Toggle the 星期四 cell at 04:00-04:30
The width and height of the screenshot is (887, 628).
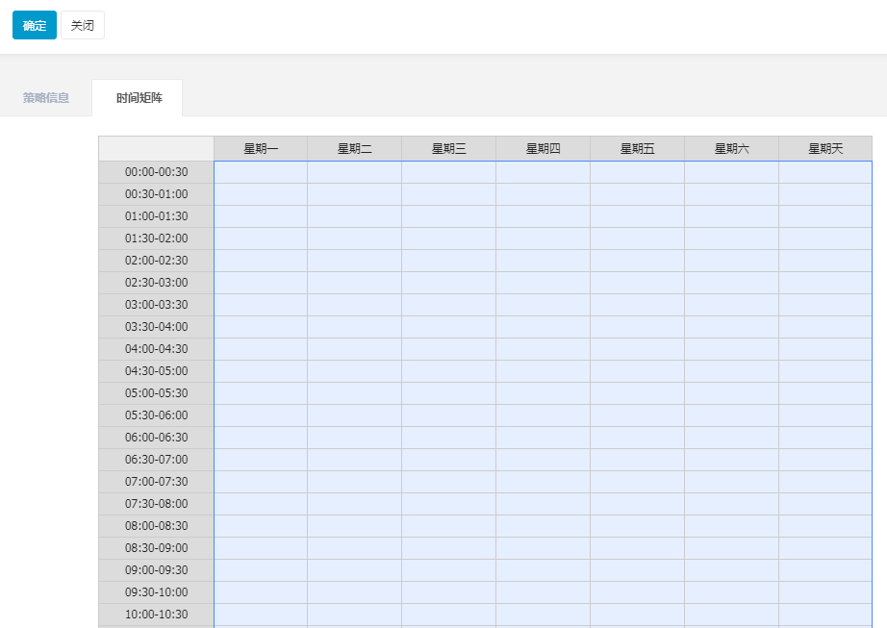coord(543,349)
